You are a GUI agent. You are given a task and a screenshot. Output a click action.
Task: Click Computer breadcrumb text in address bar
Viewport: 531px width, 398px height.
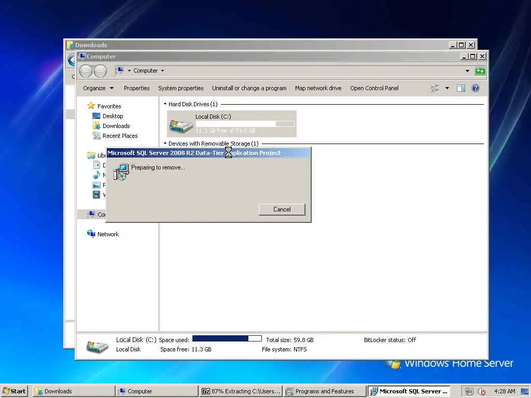coord(145,70)
